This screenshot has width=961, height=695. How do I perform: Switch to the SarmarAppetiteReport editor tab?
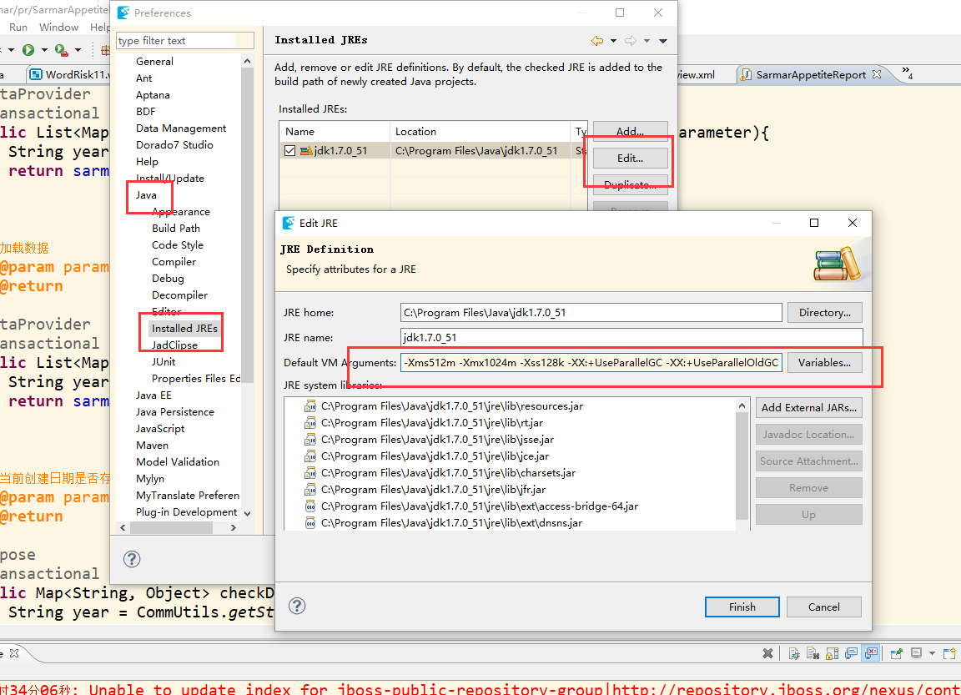coord(810,75)
